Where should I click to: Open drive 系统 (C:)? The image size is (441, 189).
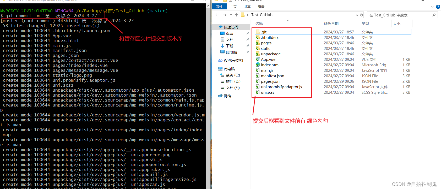233,75
